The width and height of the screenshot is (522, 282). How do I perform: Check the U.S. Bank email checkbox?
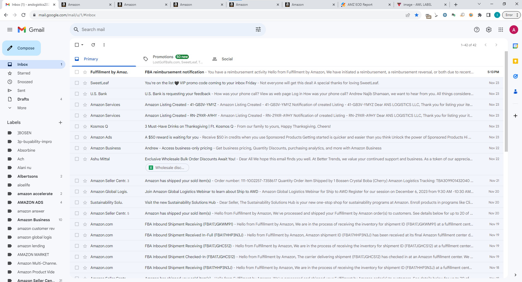(77, 94)
